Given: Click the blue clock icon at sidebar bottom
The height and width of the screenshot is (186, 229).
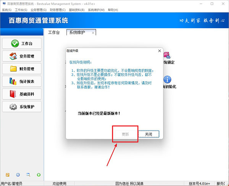Looking at the screenshot, I should point(18,175).
